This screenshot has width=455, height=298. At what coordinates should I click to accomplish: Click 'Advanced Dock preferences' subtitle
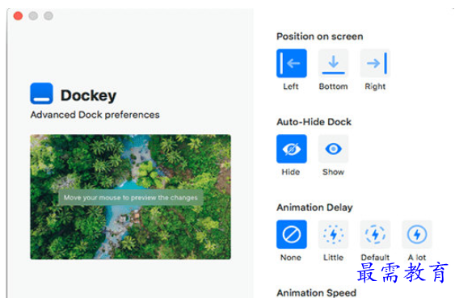[x=95, y=115]
